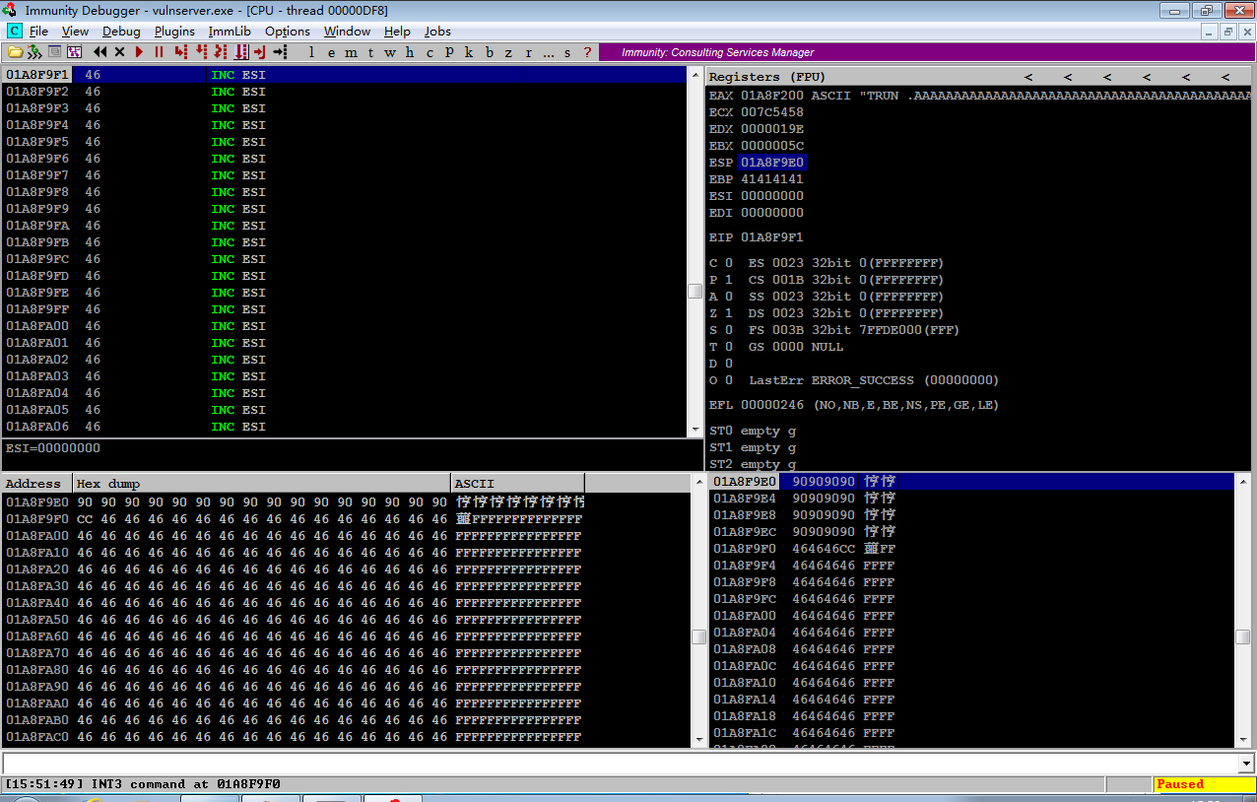Open the ImmLib menu

coord(230,32)
